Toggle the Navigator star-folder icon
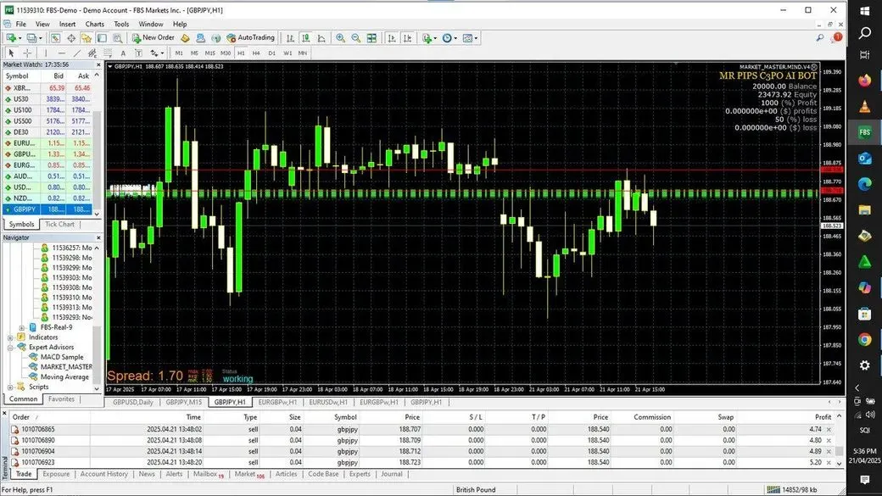 [86, 37]
